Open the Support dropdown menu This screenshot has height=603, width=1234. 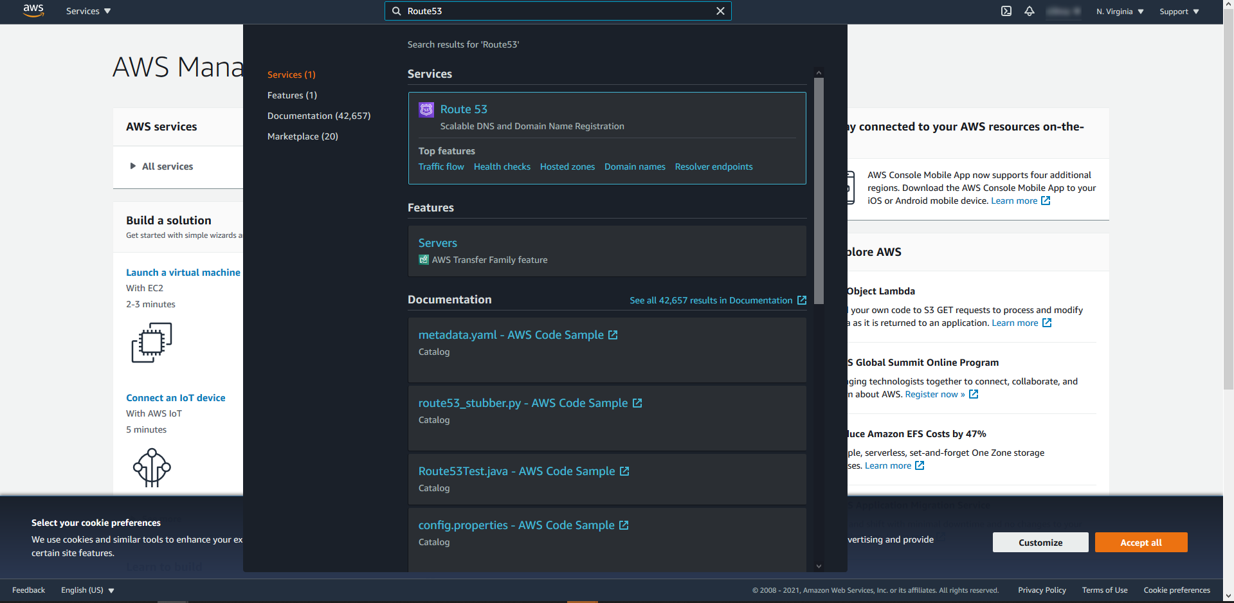[x=1179, y=12]
